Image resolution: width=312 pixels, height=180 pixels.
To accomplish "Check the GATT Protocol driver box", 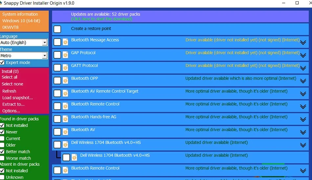I will pos(57,68).
